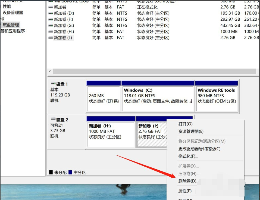The image size is (260, 200).
Task: Click the drive icon beside volume (G:) row
Action: [x=51, y=25]
